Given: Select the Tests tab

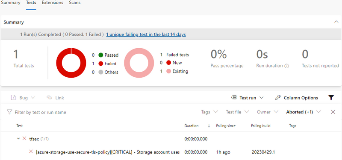Looking at the screenshot, I should tap(31, 3).
